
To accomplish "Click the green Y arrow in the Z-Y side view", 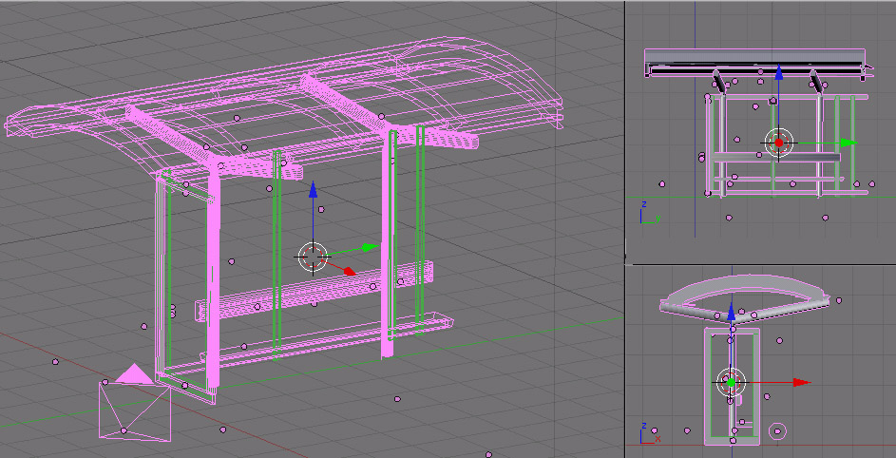I will [x=849, y=143].
